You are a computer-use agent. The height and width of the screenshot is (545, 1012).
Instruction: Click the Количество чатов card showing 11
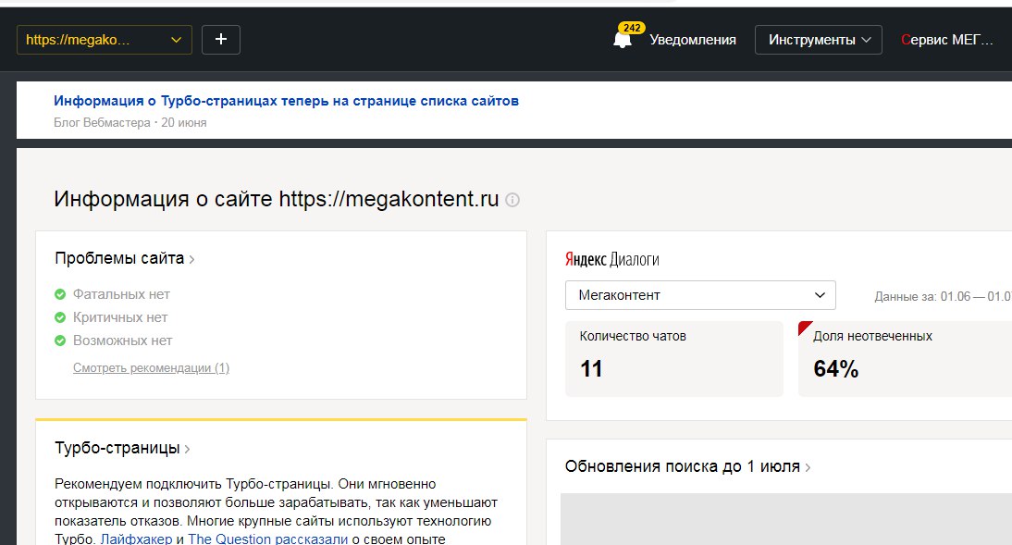(673, 358)
